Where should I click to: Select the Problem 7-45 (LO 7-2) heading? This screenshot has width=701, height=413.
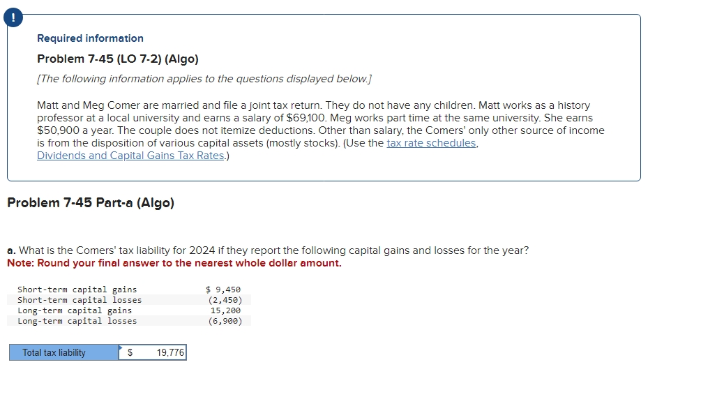(x=118, y=59)
